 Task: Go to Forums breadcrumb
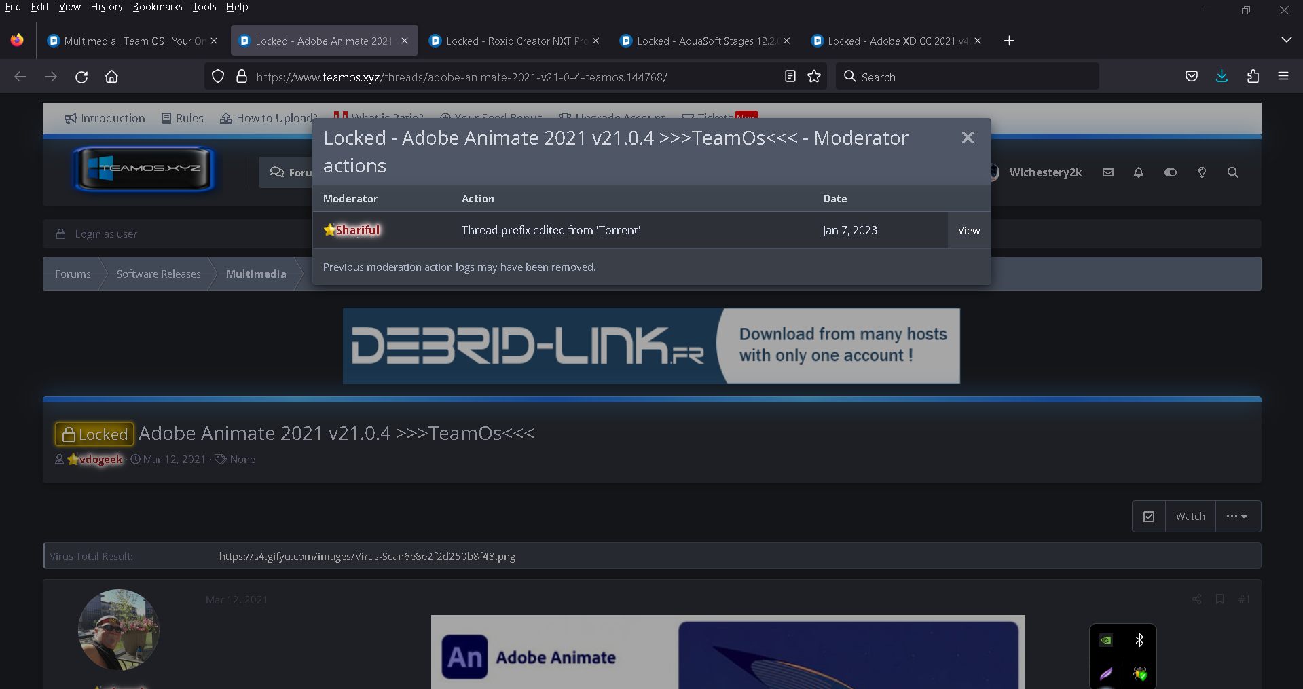73,274
